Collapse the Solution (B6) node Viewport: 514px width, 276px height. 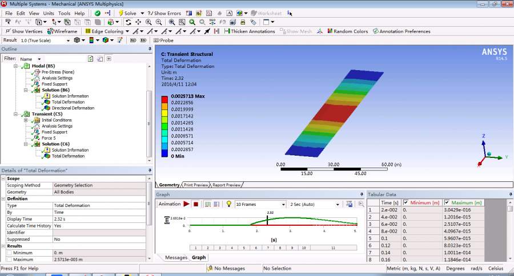(x=26, y=90)
